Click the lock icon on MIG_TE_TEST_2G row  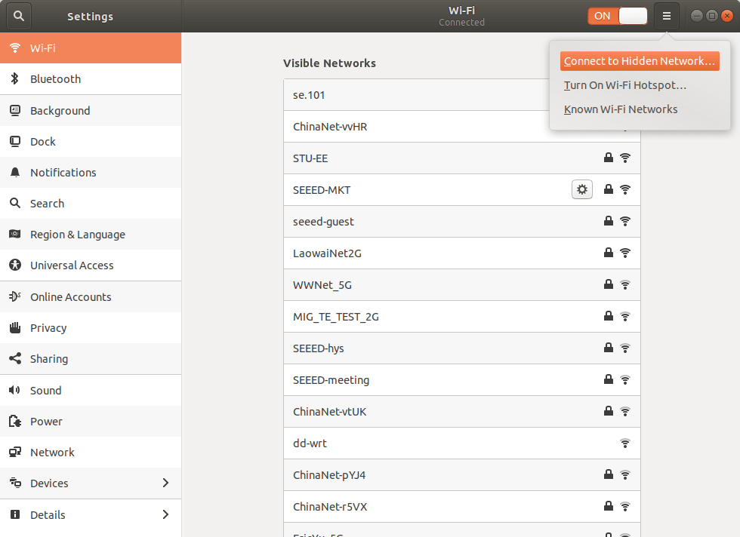pyautogui.click(x=609, y=316)
